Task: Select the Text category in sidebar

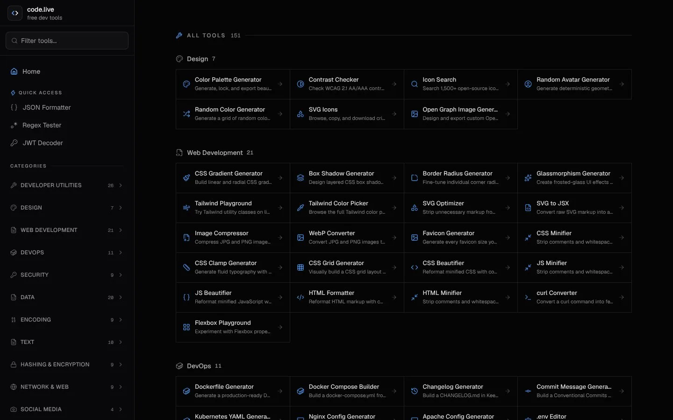Action: 67,342
